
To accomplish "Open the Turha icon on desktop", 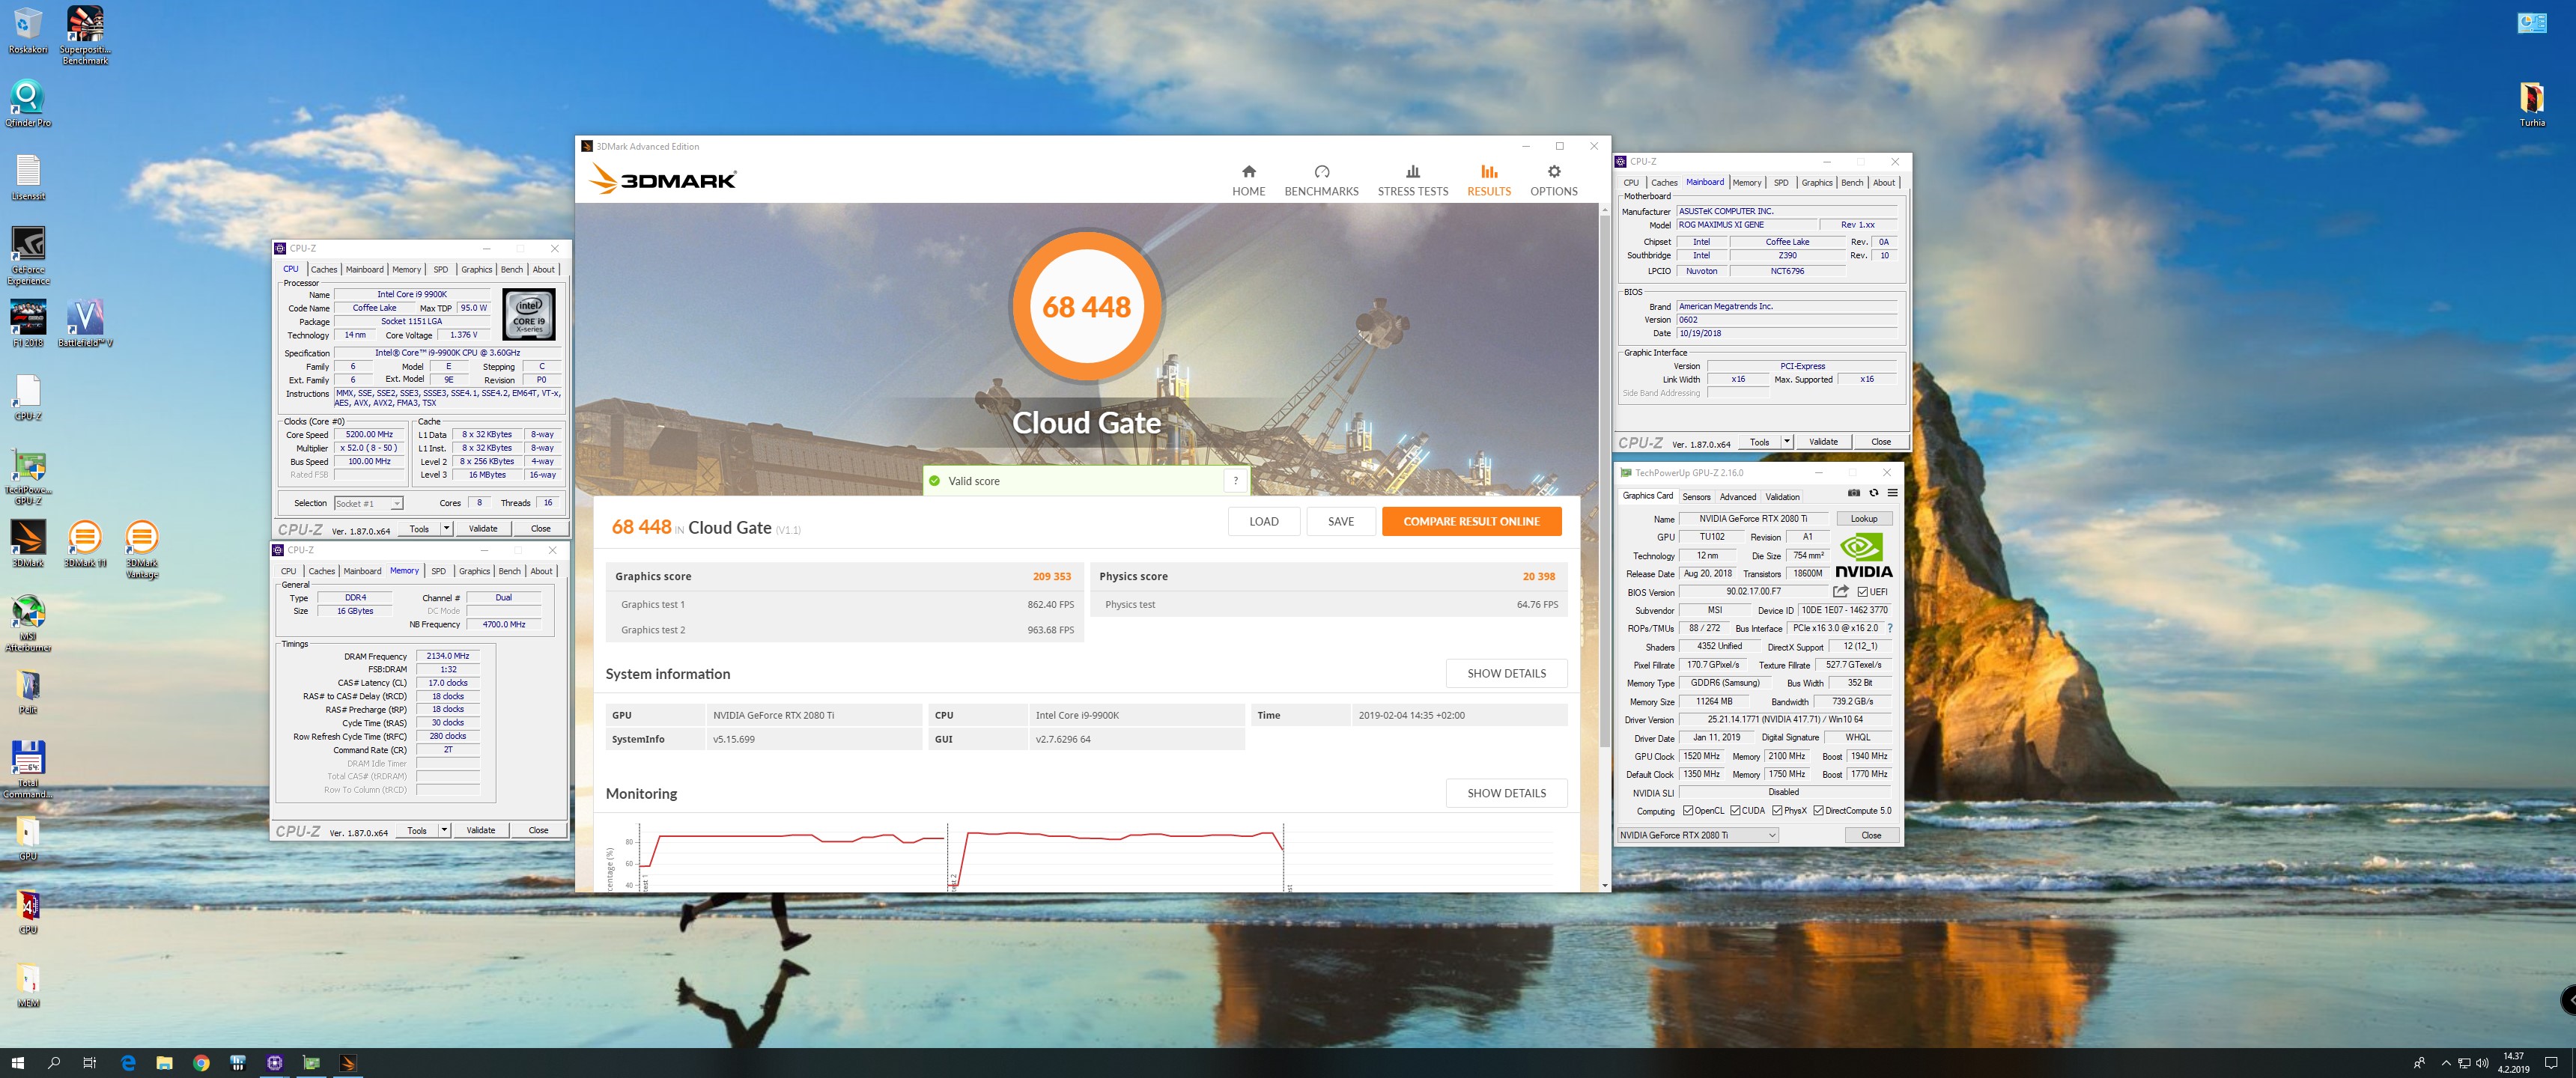I will click(x=2532, y=104).
